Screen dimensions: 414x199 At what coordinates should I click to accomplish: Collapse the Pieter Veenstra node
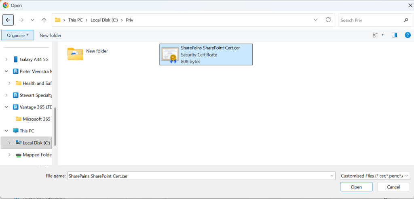click(x=6, y=71)
